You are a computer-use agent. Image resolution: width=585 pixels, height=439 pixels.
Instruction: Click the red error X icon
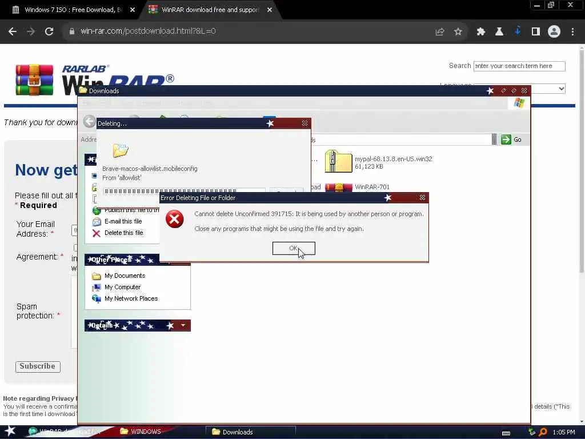[x=174, y=219]
